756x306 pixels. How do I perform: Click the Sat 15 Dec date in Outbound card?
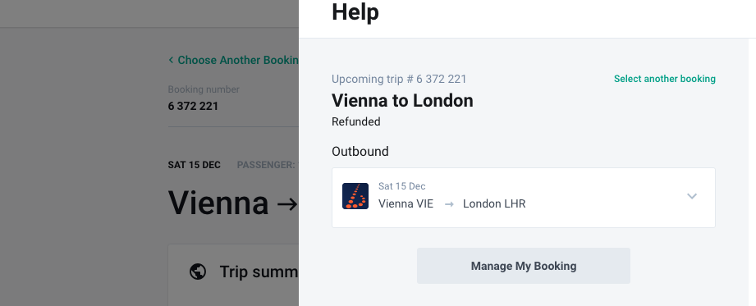pyautogui.click(x=402, y=186)
